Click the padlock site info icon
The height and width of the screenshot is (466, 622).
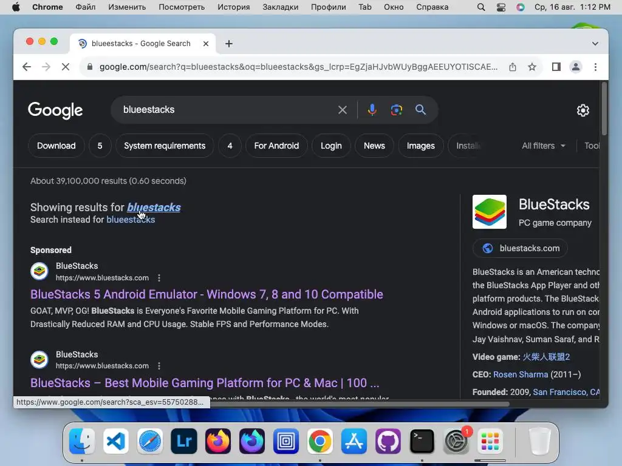coord(90,67)
